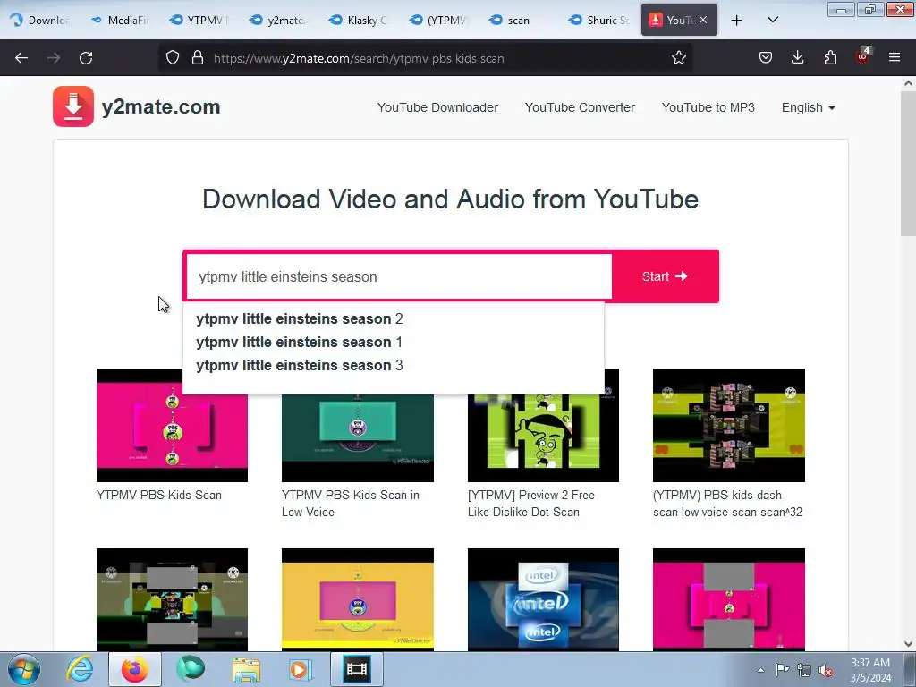Open the yellow and pink PBS thumbnail
The width and height of the screenshot is (916, 687).
358,599
